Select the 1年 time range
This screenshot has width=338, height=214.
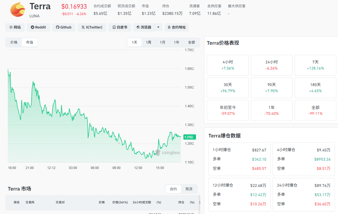(177, 42)
